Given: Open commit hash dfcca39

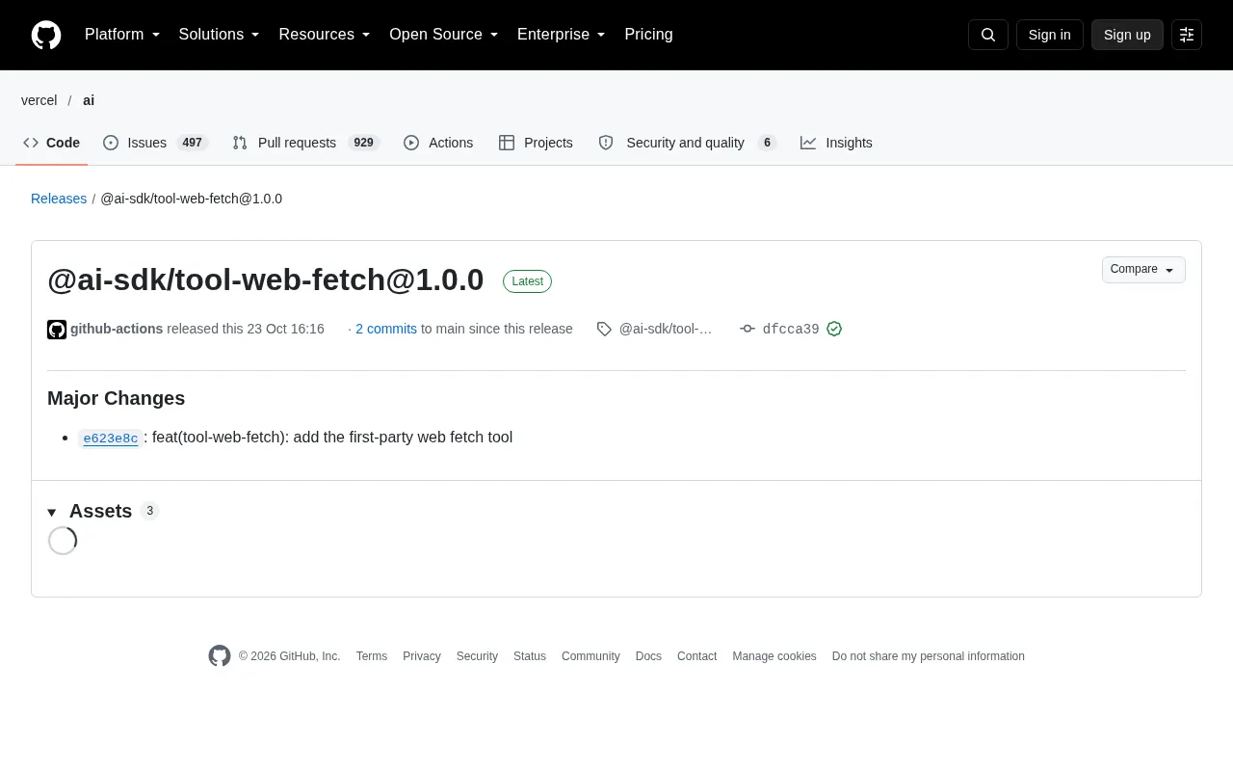Looking at the screenshot, I should (791, 330).
